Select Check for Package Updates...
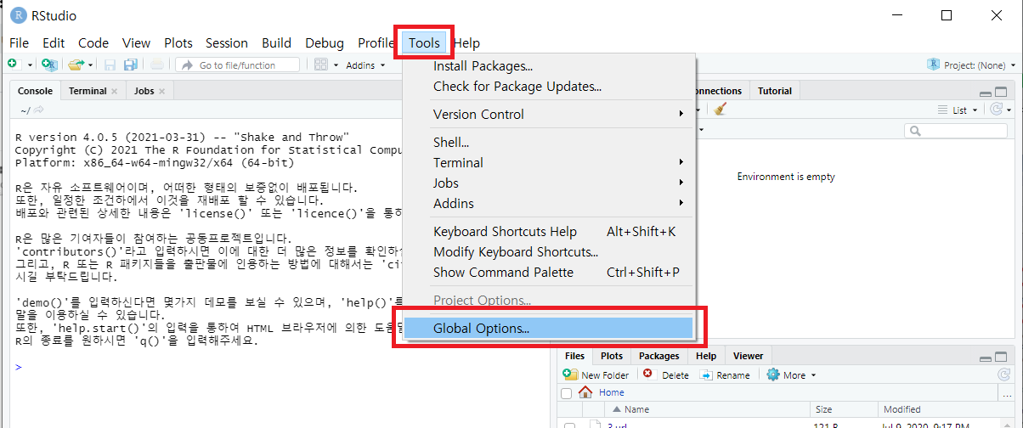Screen dimensions: 1023x428 (x=549, y=87)
